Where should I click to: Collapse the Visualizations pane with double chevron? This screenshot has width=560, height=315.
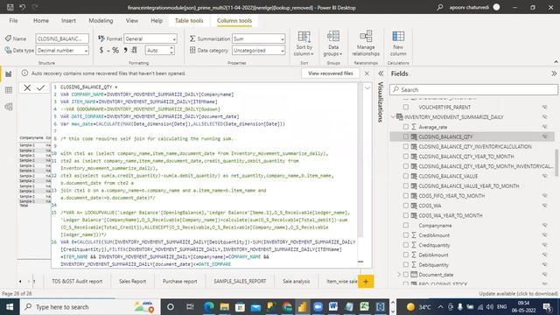381,73
